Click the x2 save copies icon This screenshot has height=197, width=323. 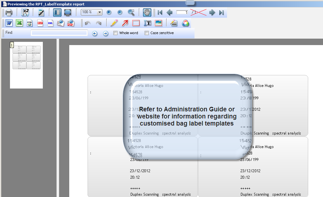tap(25, 13)
